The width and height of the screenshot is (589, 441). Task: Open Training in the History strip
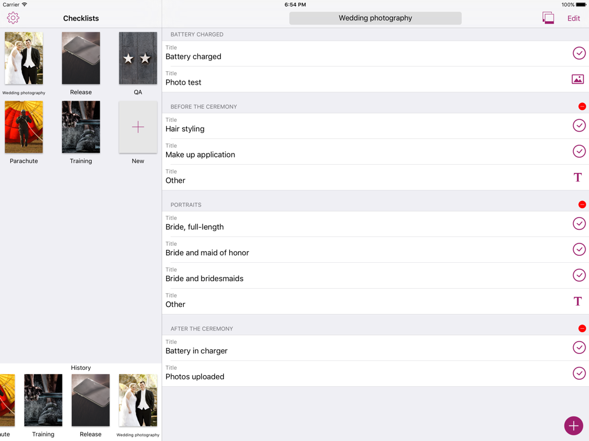click(x=43, y=400)
